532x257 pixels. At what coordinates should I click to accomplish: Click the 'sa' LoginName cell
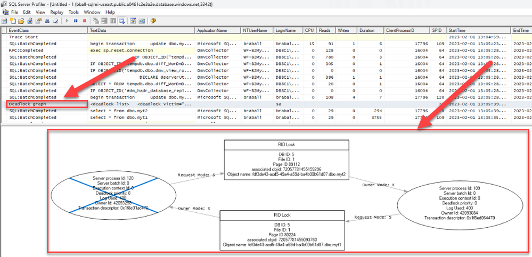(x=288, y=104)
